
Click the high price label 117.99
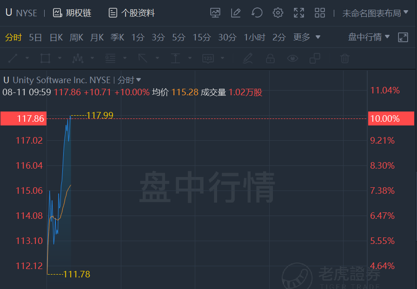100,115
